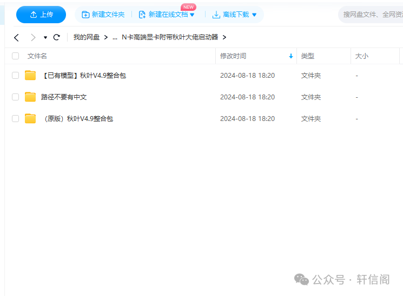403x296 pixels.
Task: Expand the 新建在线文档 dropdown
Action: (191, 15)
